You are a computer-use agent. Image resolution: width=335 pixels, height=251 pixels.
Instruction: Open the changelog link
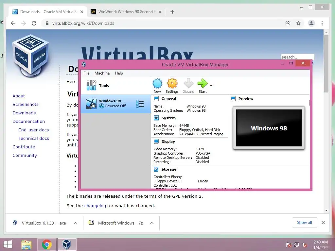click(x=95, y=206)
